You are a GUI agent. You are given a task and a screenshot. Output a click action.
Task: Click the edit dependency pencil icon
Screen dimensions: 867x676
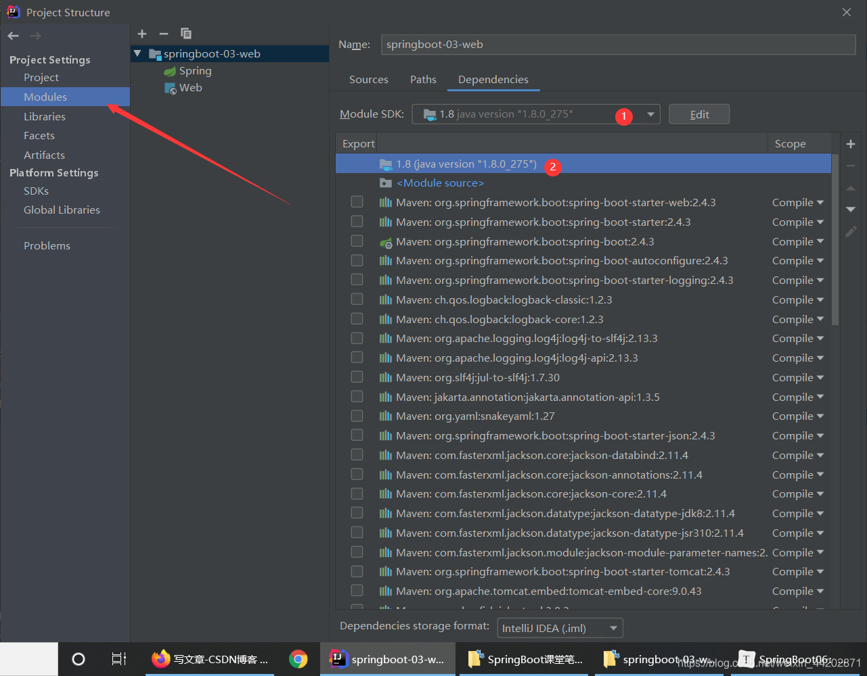pyautogui.click(x=851, y=231)
